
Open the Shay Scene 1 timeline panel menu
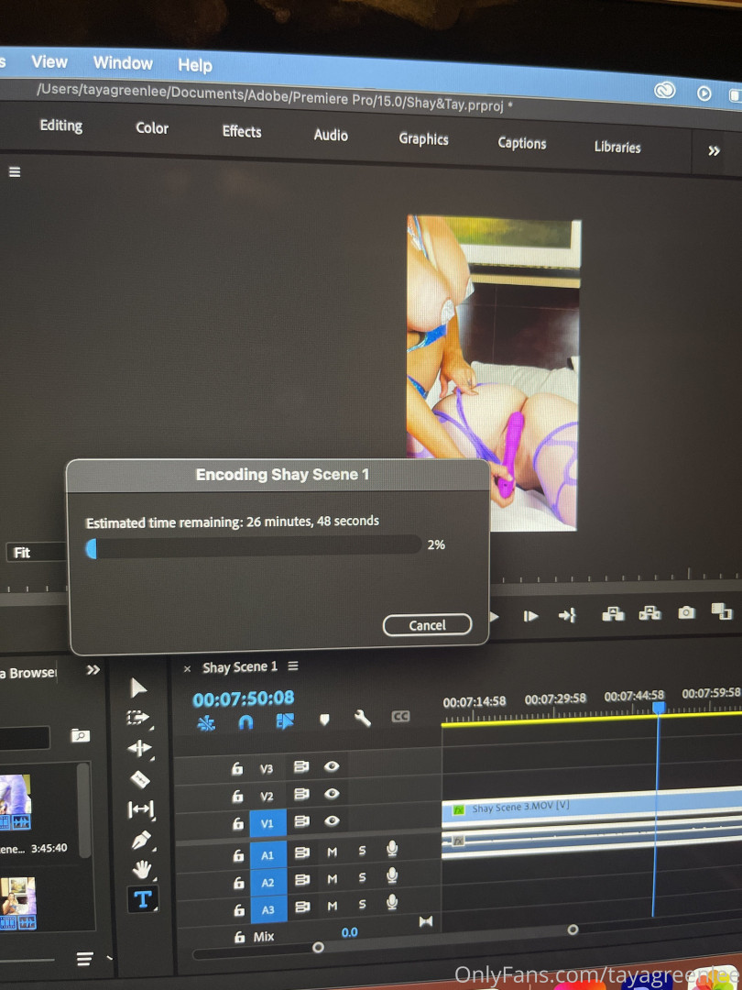click(293, 666)
